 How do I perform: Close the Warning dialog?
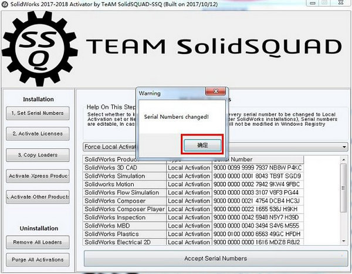point(215,91)
